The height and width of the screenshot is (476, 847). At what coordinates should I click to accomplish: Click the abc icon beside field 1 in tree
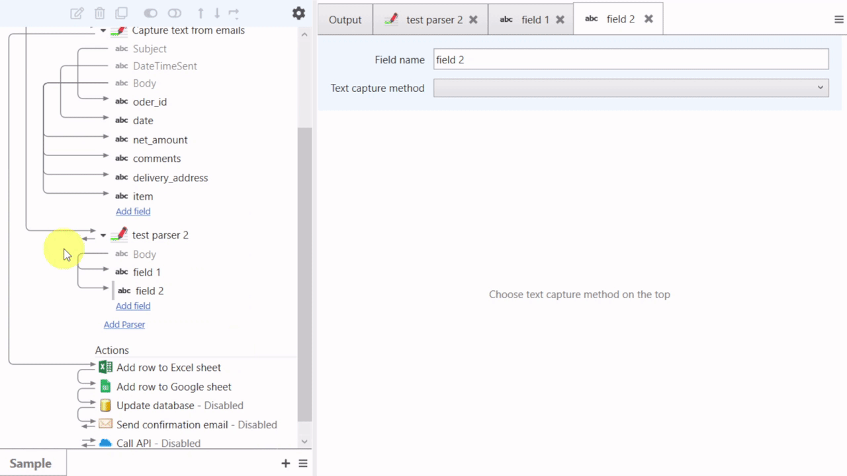tap(122, 272)
